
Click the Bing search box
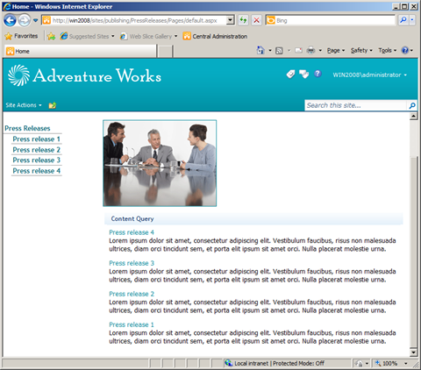pos(331,20)
